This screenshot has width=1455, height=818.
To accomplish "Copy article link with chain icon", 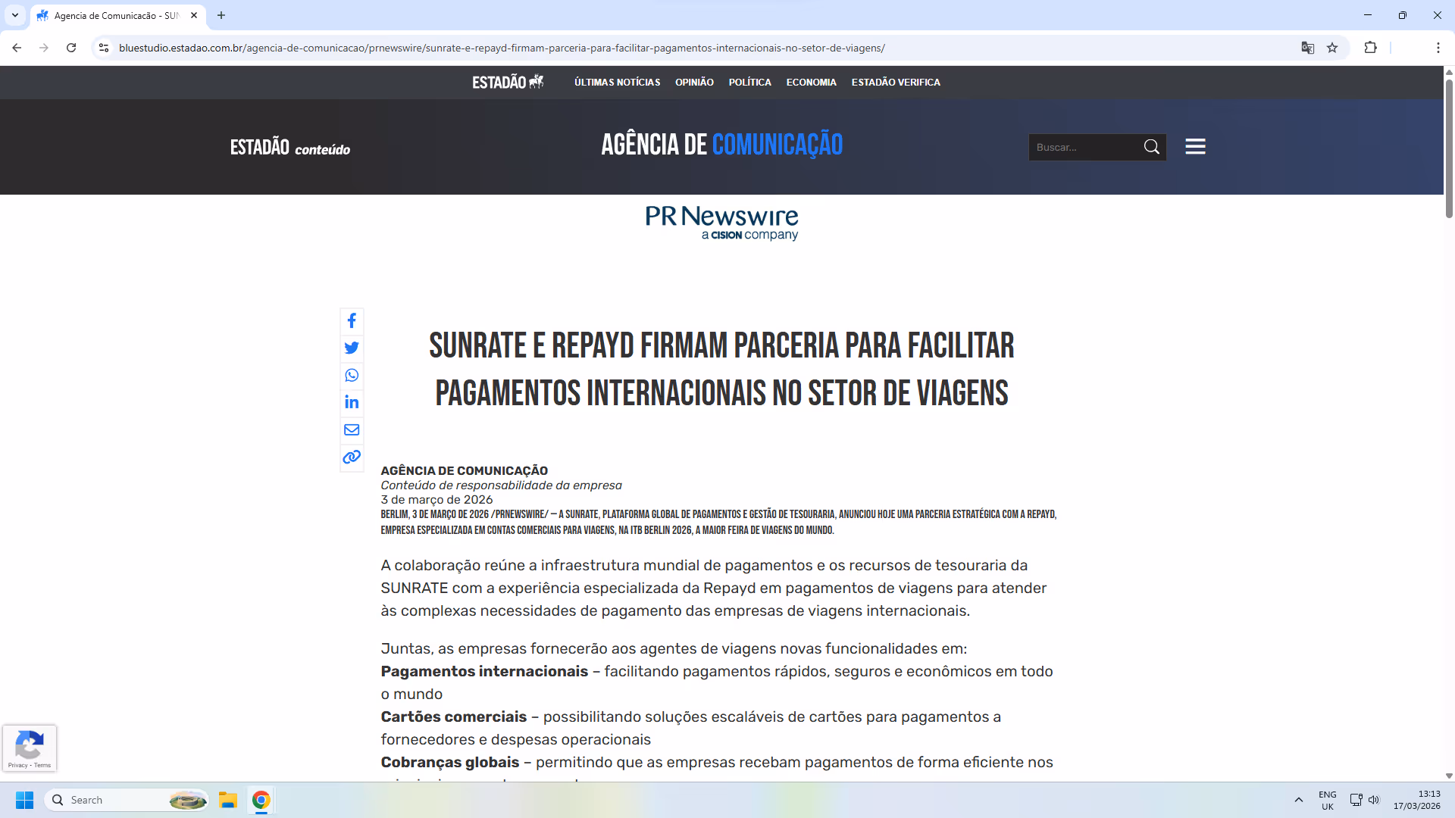I will click(352, 457).
